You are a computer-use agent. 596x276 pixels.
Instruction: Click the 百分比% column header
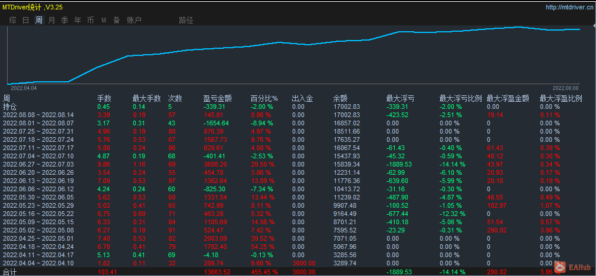click(x=264, y=99)
